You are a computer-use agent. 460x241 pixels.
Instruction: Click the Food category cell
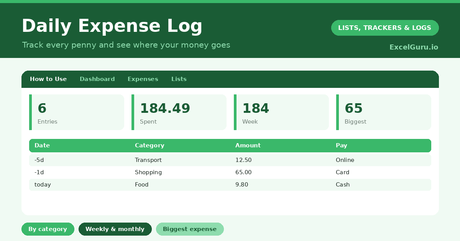coord(142,185)
